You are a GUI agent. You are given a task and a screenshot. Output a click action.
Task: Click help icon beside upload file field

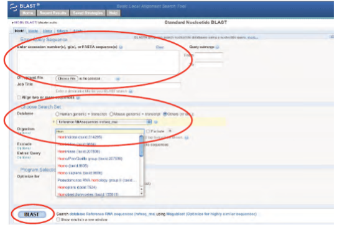pos(118,79)
